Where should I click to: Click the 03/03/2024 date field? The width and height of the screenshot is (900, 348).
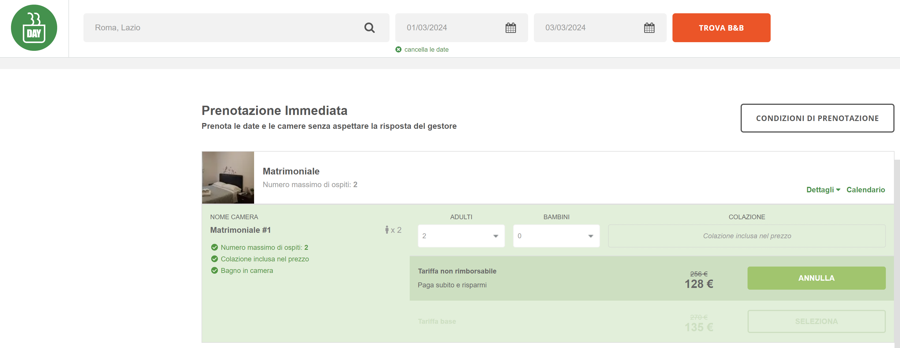[587, 28]
